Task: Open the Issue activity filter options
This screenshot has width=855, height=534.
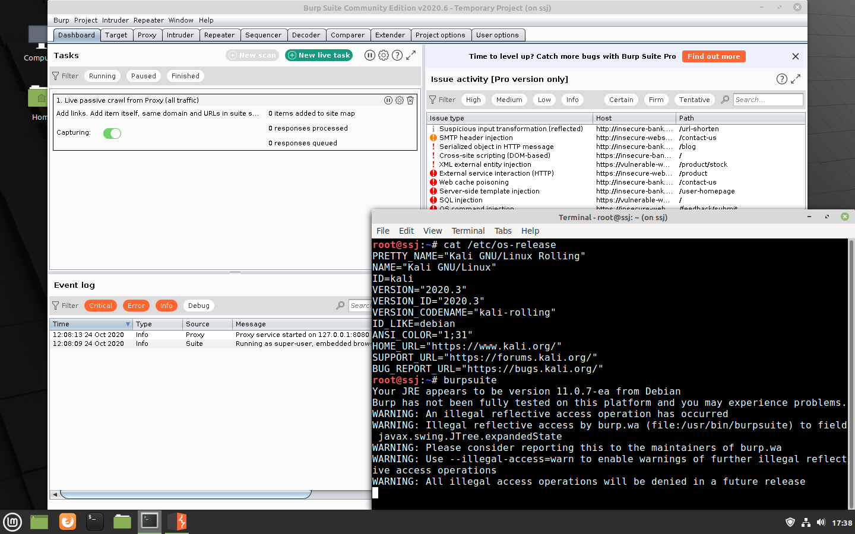Action: (442, 100)
